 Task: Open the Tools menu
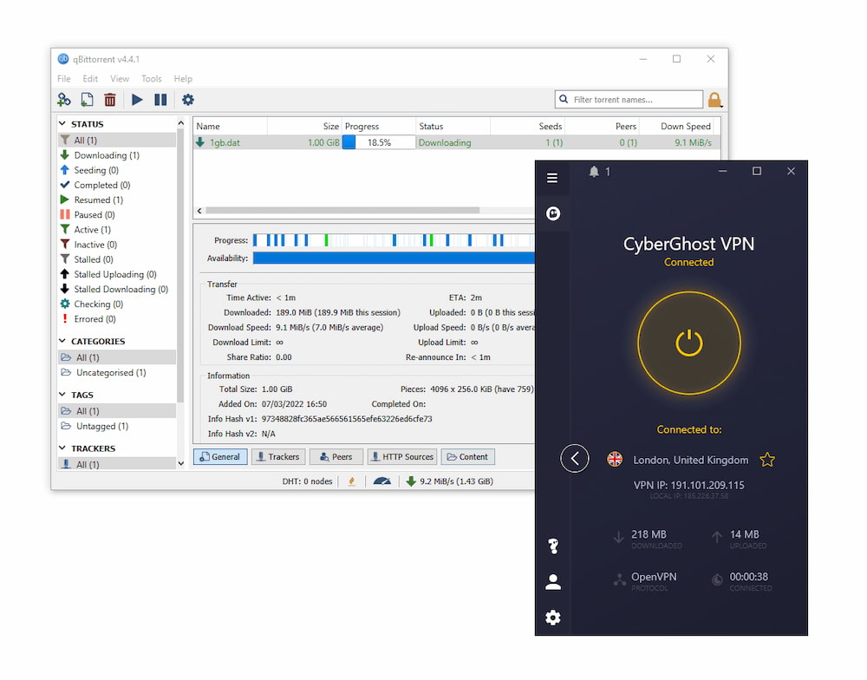[152, 79]
